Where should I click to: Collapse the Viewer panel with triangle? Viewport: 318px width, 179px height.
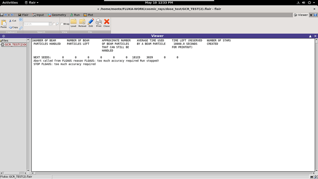pos(310,36)
